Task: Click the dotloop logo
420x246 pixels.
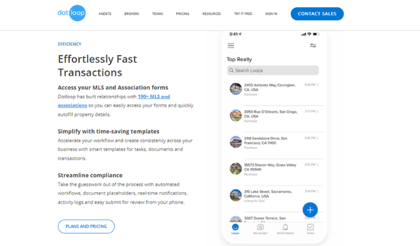Action: pos(72,13)
